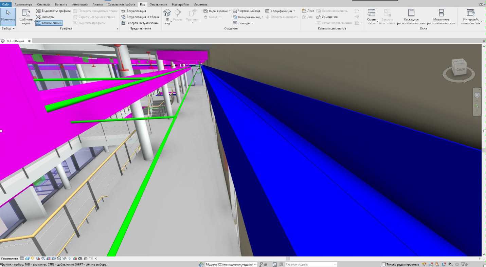
Task: Open Видимость/графика settings
Action: pos(54,11)
